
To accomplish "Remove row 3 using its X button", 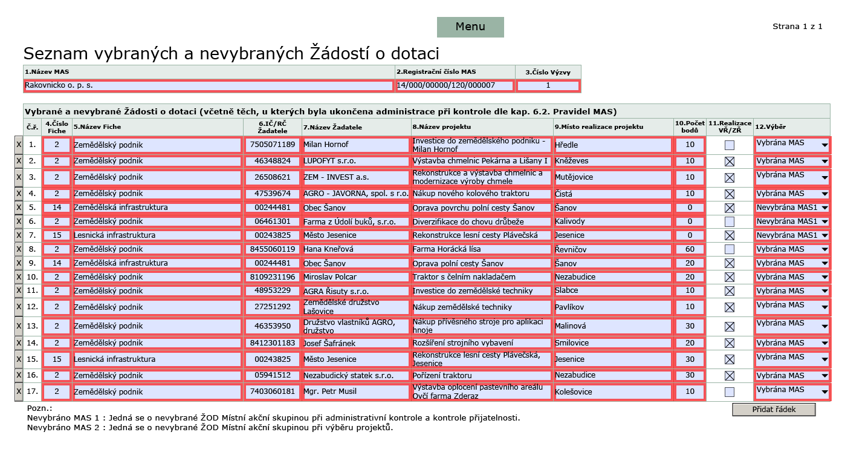I will (18, 177).
